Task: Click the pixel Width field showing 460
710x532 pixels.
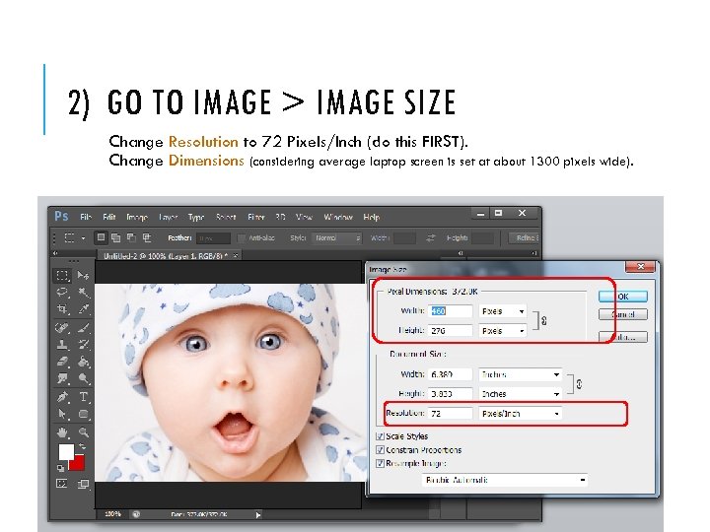Action: coord(450,311)
